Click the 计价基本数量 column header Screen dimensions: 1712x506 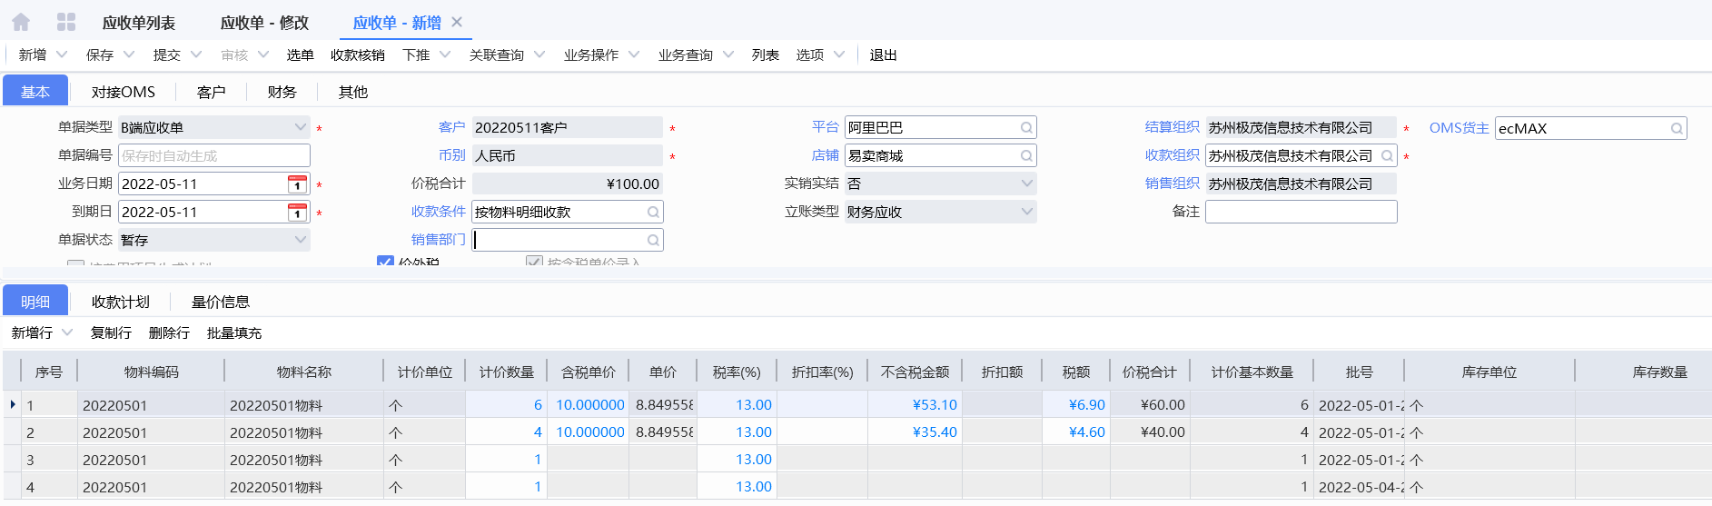point(1252,372)
